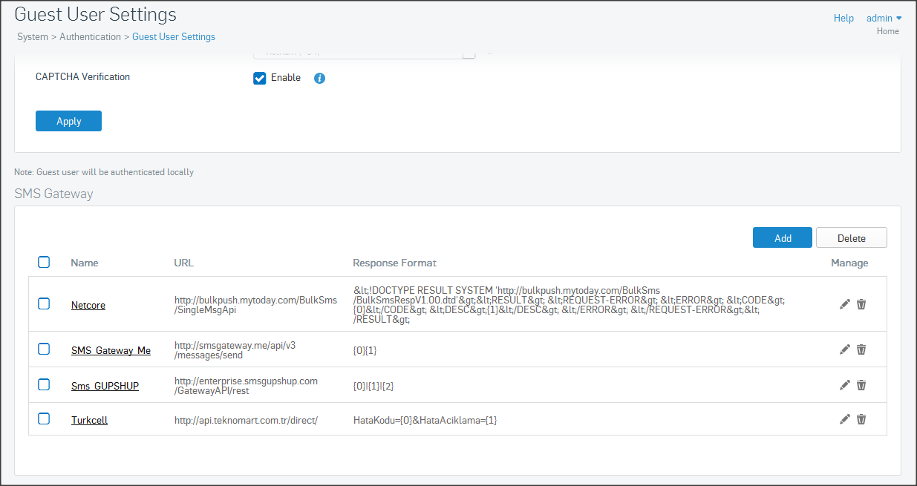Edit the SMS_Gateway_Me gateway entry
Viewport: 917px width, 486px height.
[844, 349]
